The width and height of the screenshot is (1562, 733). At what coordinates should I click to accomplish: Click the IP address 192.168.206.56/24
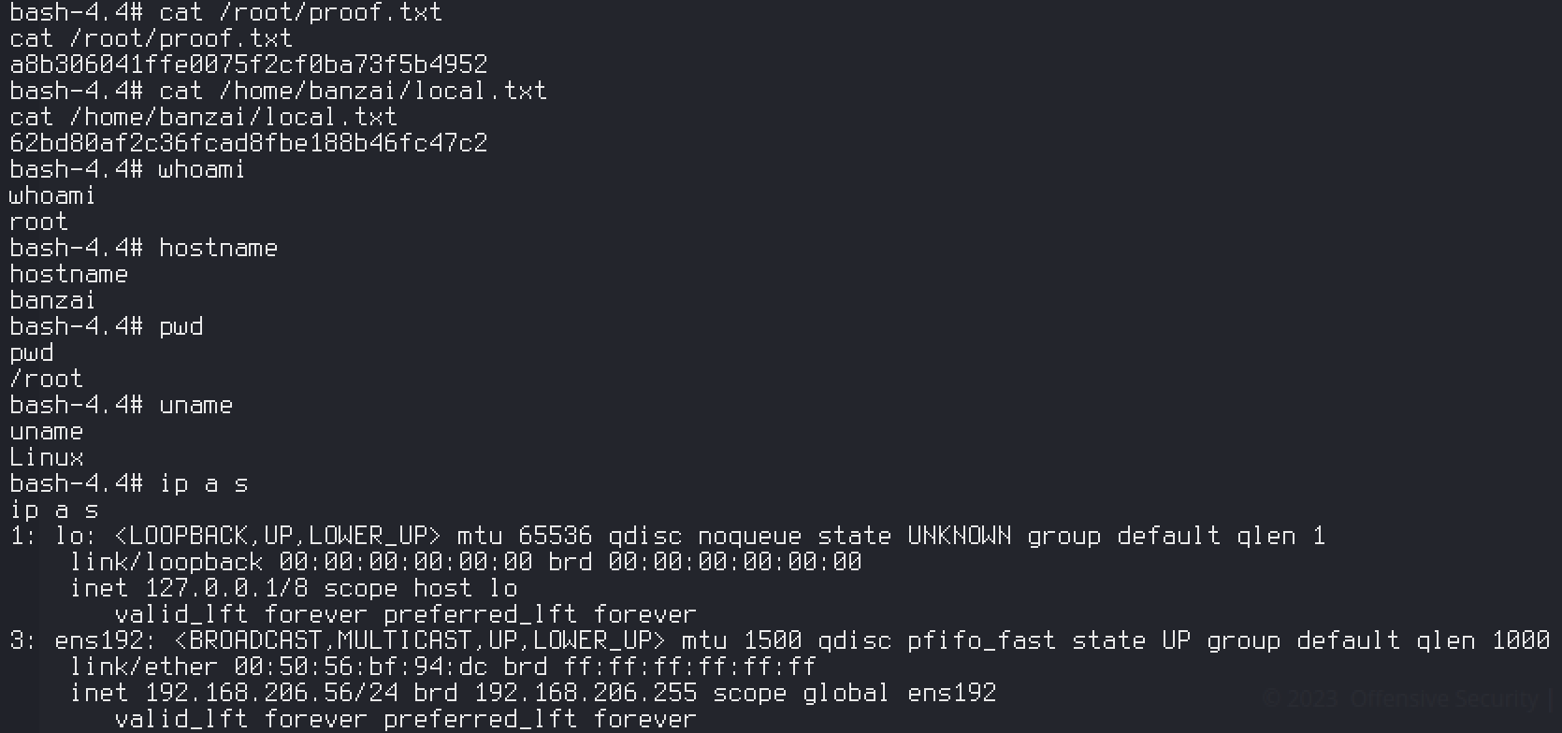click(x=271, y=693)
